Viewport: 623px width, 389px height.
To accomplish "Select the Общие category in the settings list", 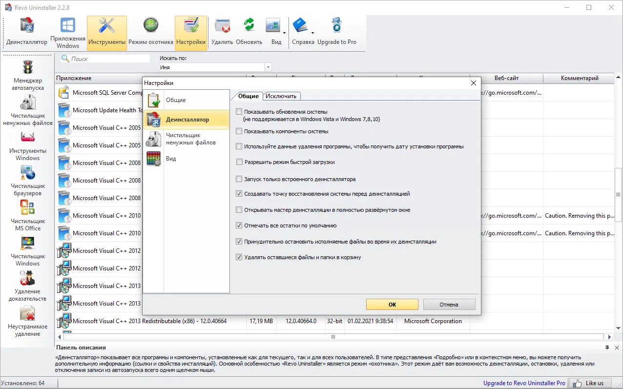I will [187, 100].
